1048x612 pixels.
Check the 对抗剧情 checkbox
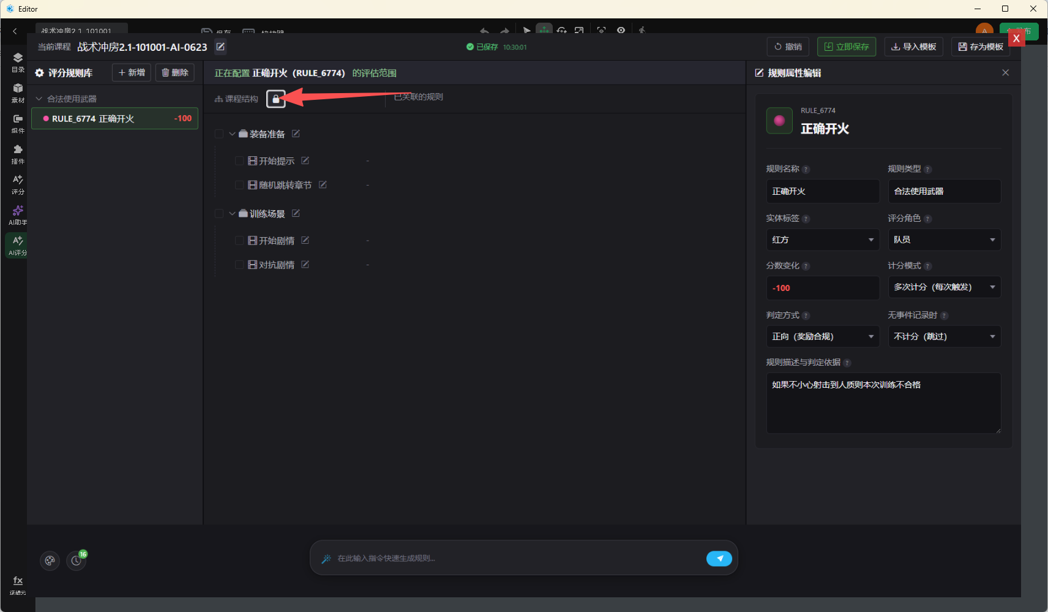239,265
